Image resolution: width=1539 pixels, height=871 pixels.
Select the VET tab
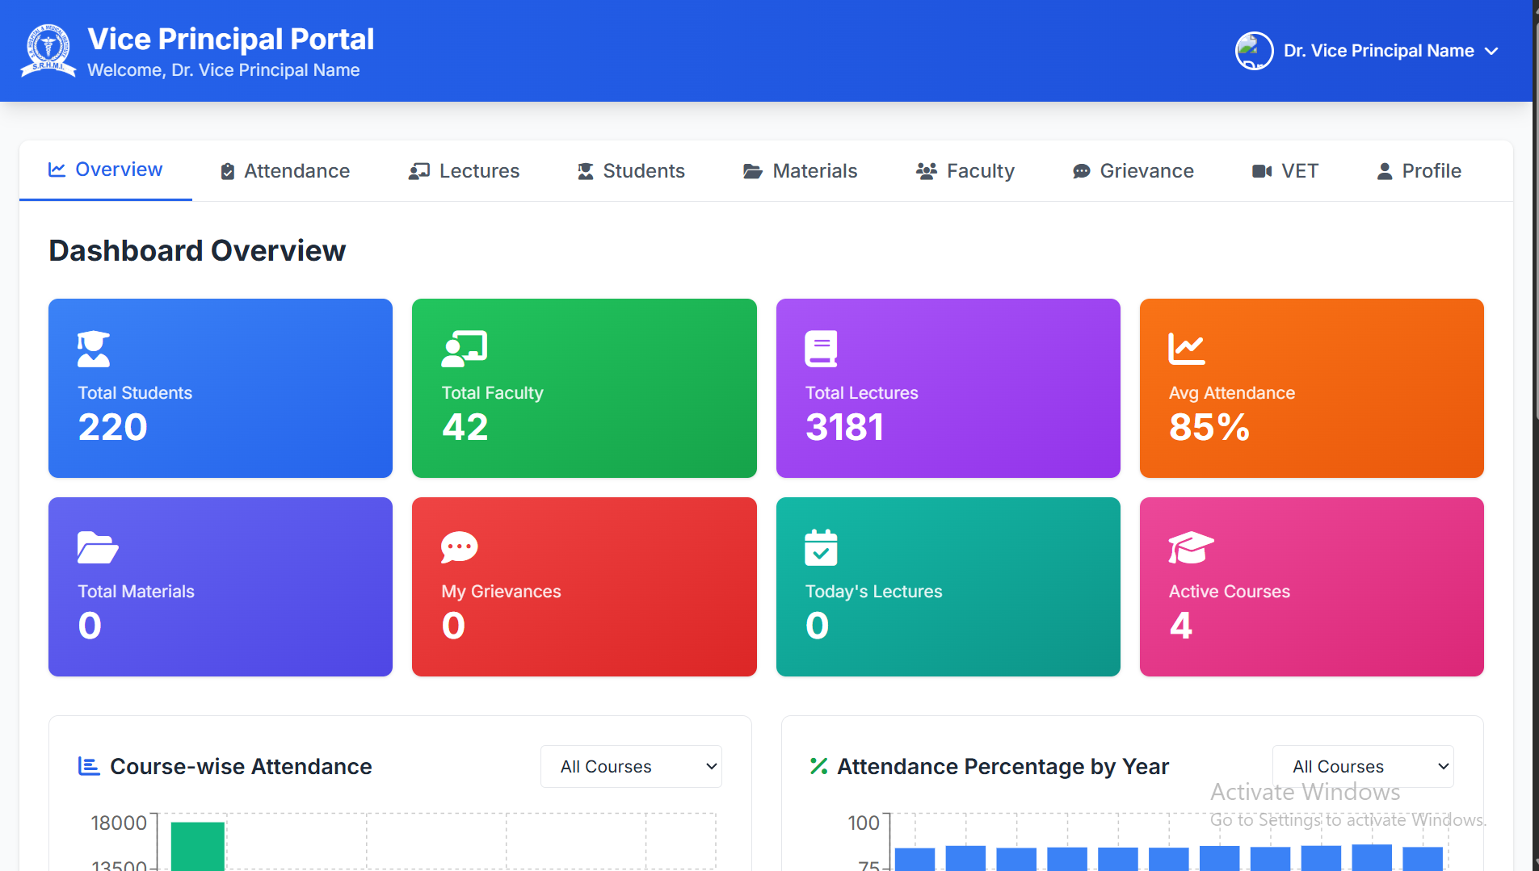[1285, 171]
